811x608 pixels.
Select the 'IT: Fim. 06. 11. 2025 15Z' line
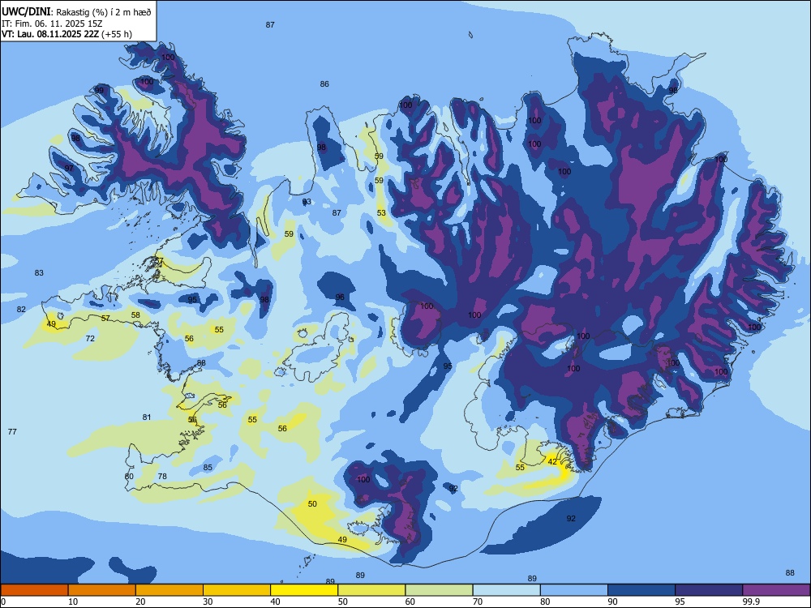52,24
